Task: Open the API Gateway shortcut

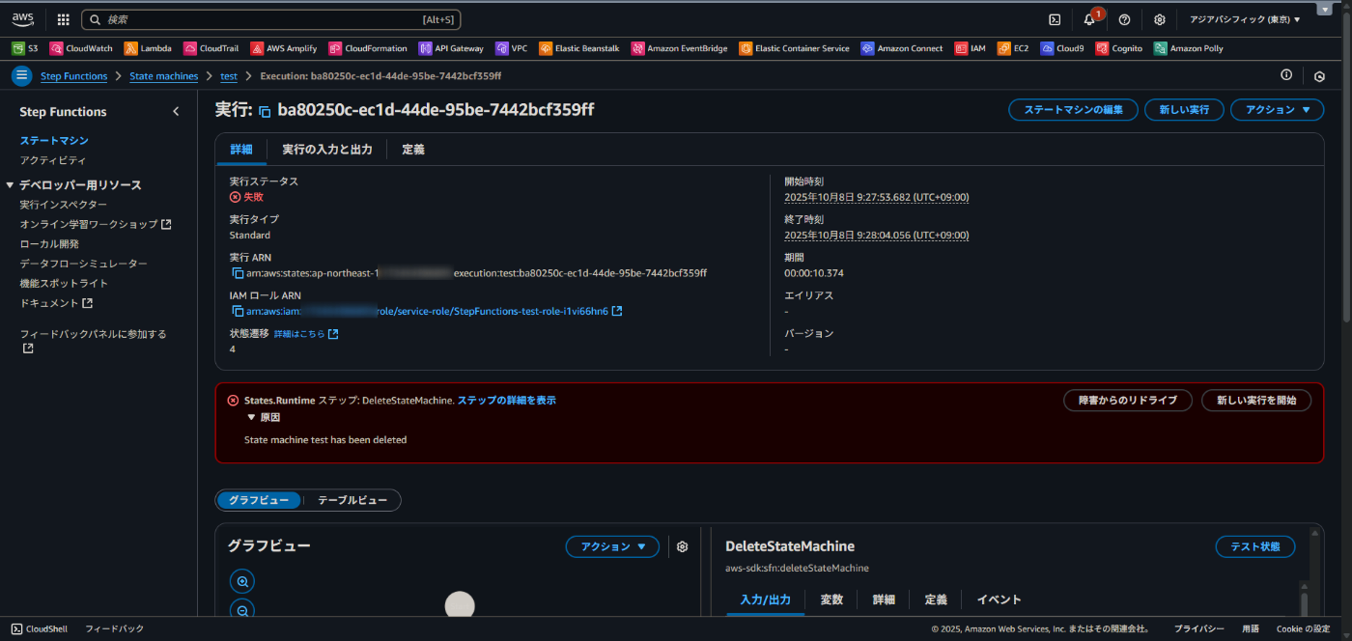Action: [451, 48]
